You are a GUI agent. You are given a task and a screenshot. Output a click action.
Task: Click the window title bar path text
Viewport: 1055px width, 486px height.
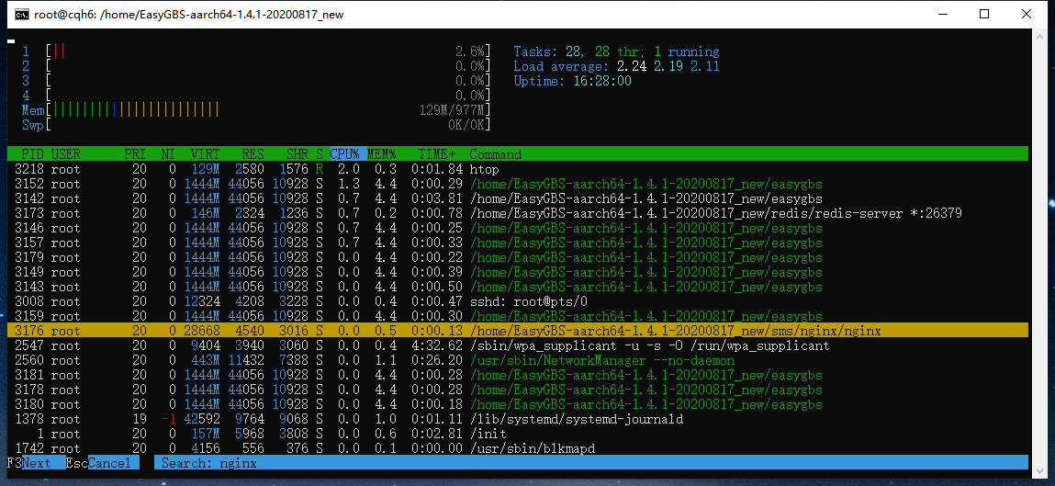[x=189, y=14]
